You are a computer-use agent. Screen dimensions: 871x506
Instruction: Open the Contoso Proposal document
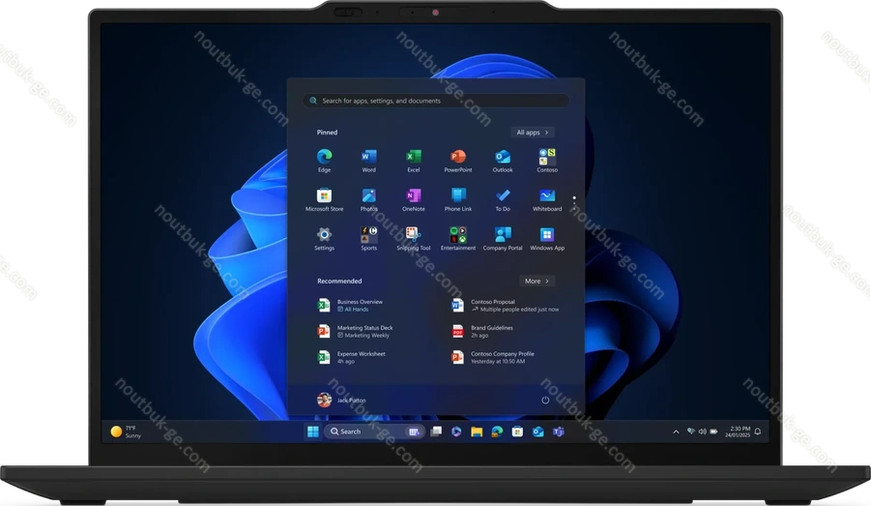pos(493,305)
